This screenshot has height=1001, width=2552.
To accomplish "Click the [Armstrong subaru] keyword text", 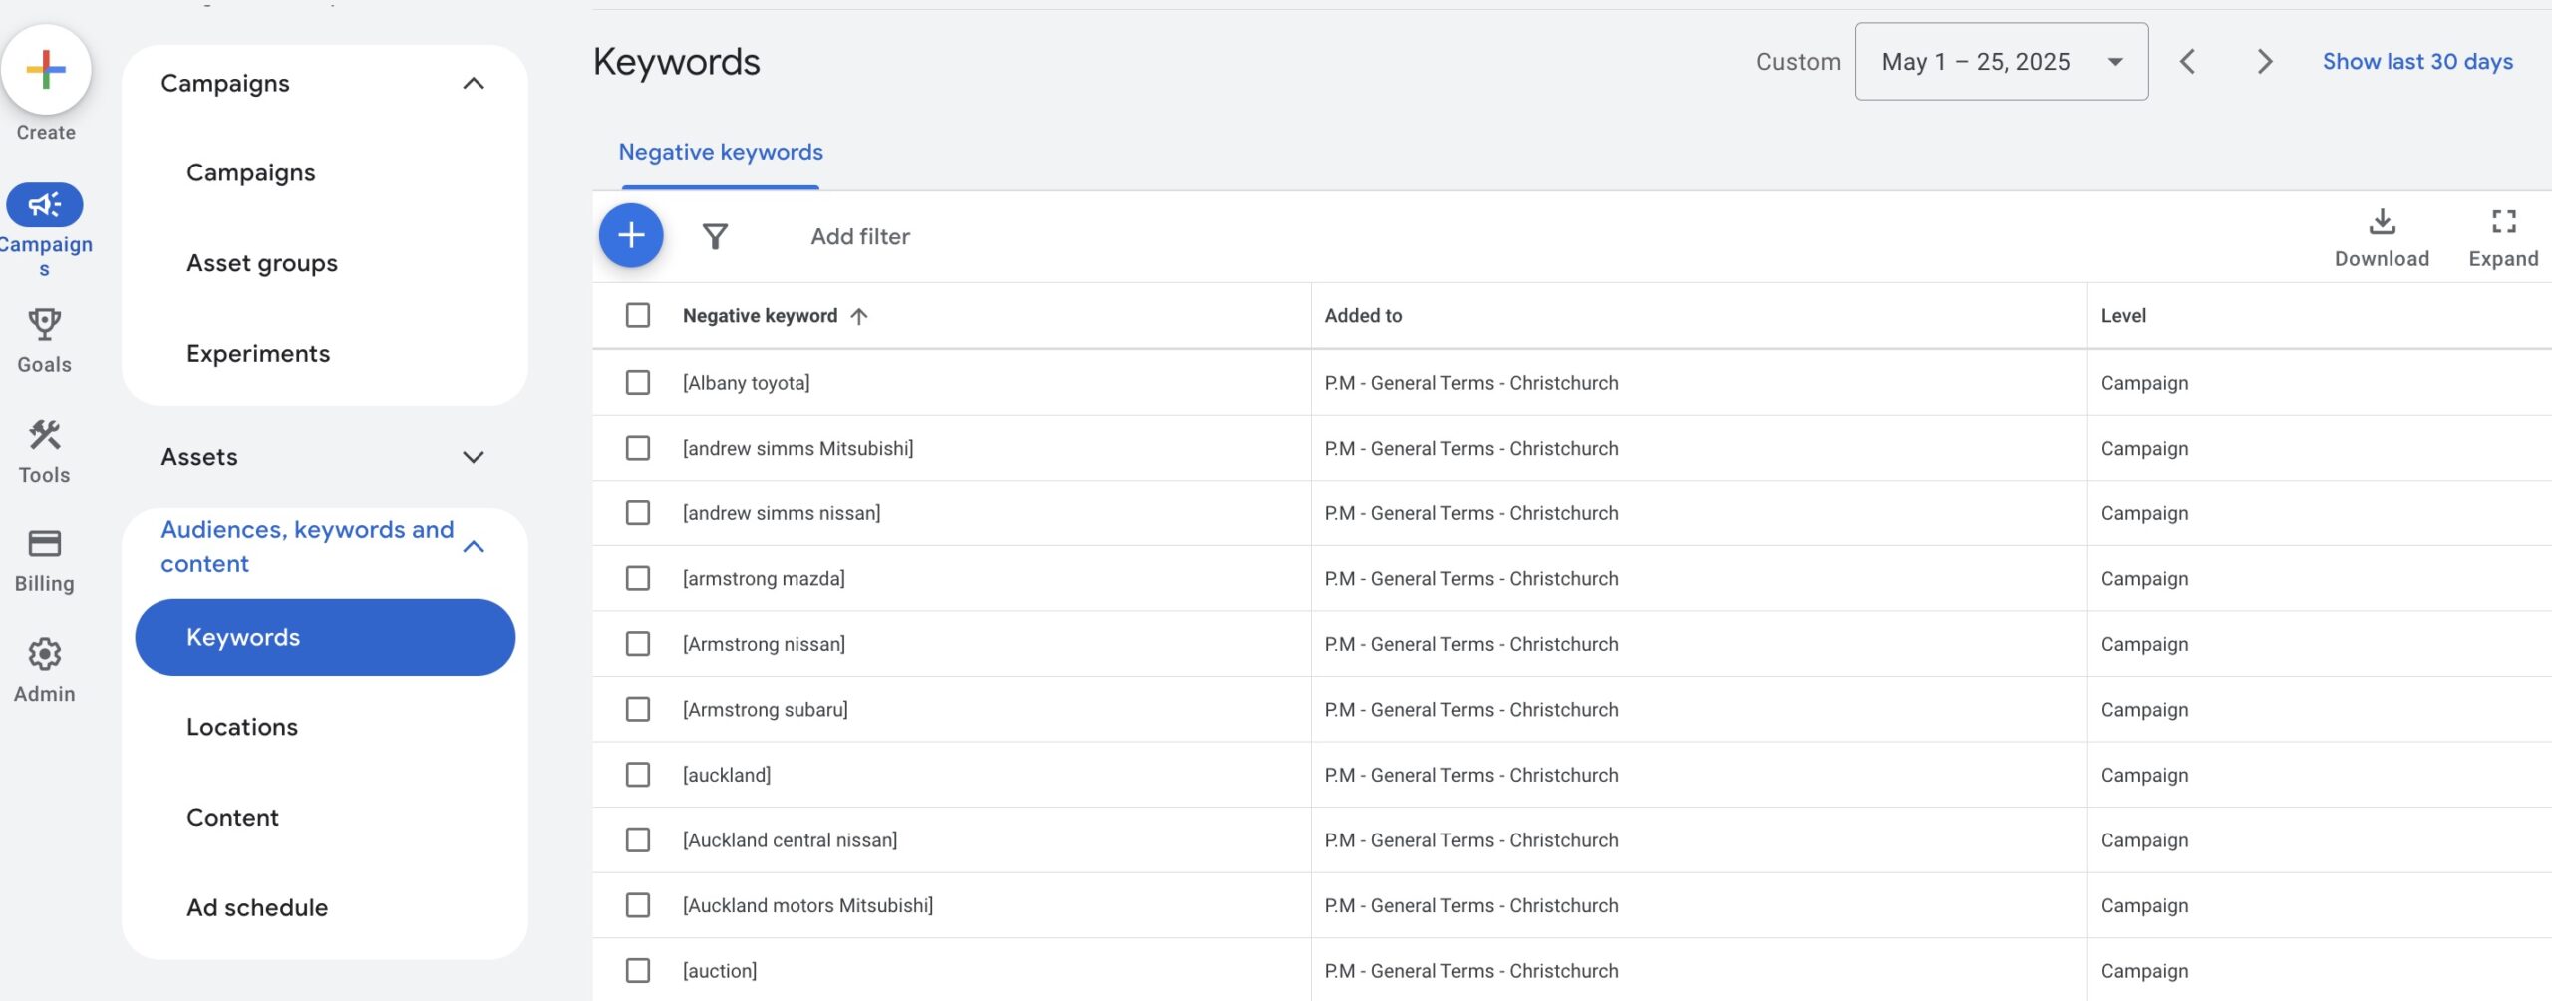I will click(766, 710).
